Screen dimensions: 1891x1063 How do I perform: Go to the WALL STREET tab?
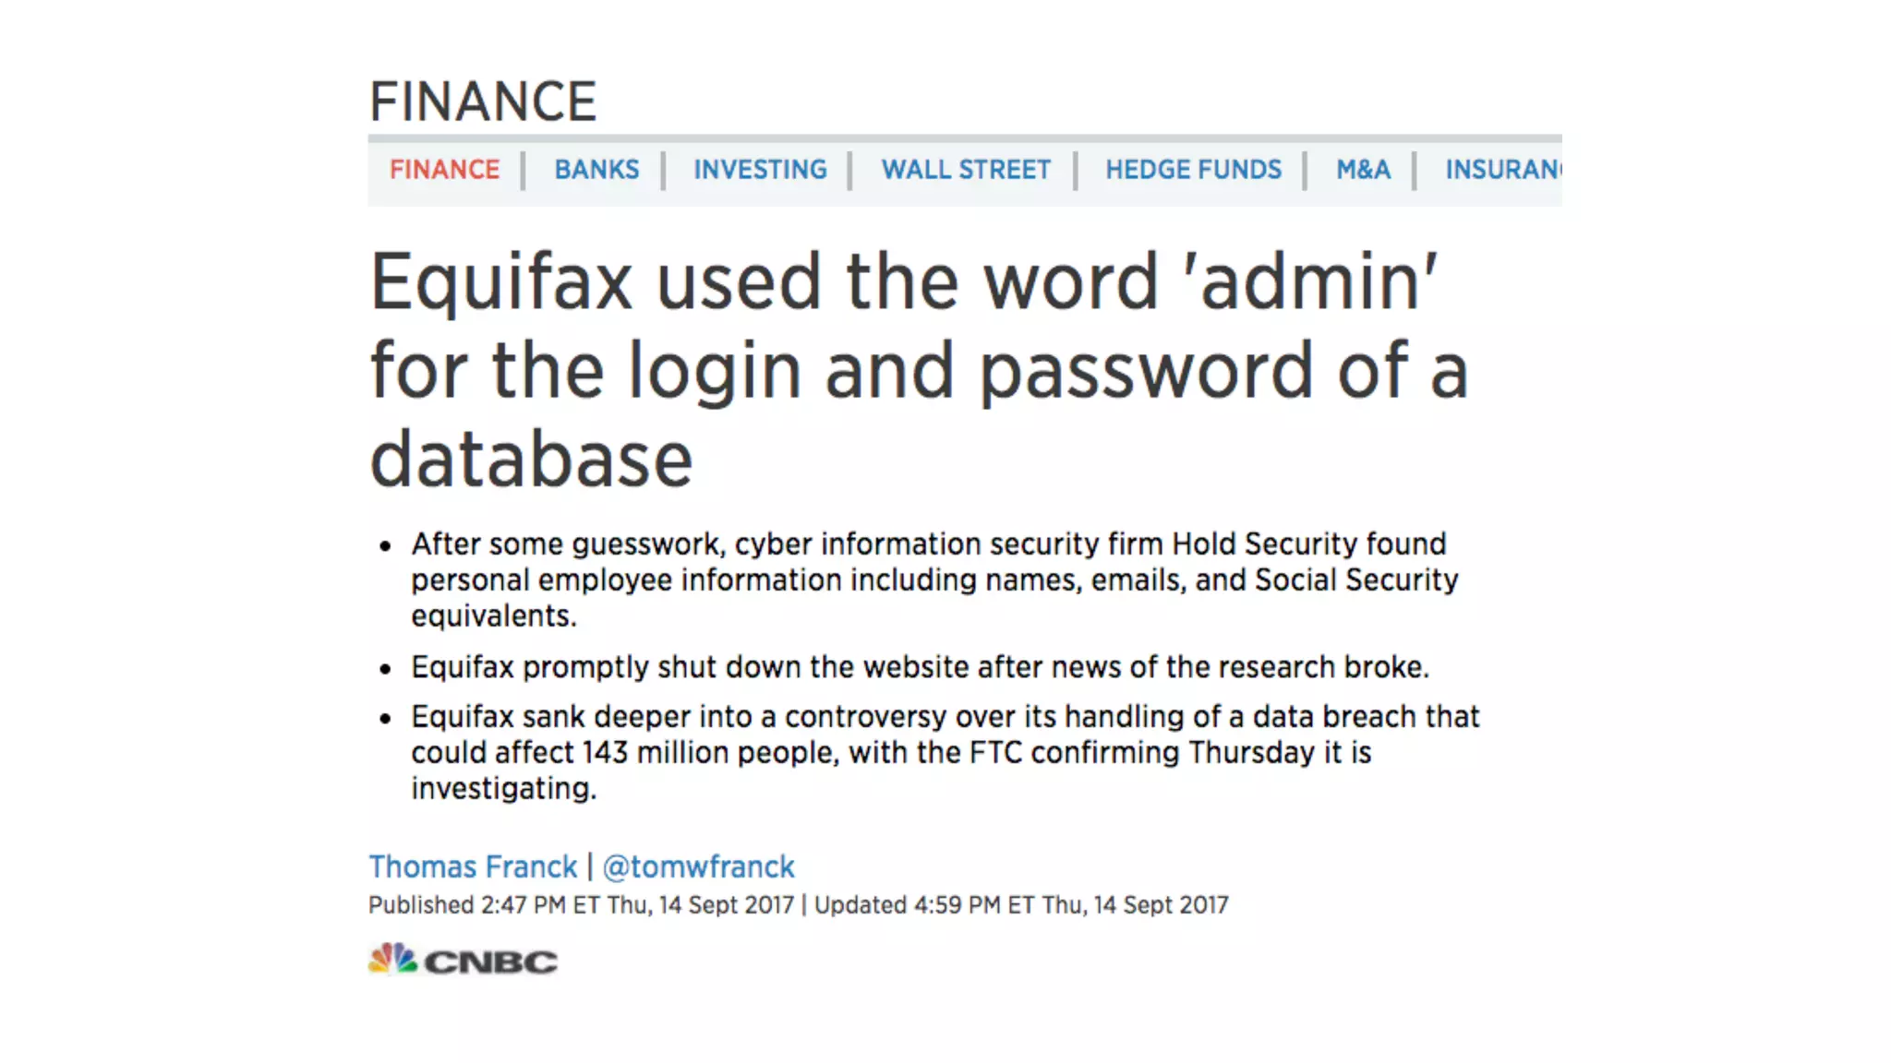(966, 170)
